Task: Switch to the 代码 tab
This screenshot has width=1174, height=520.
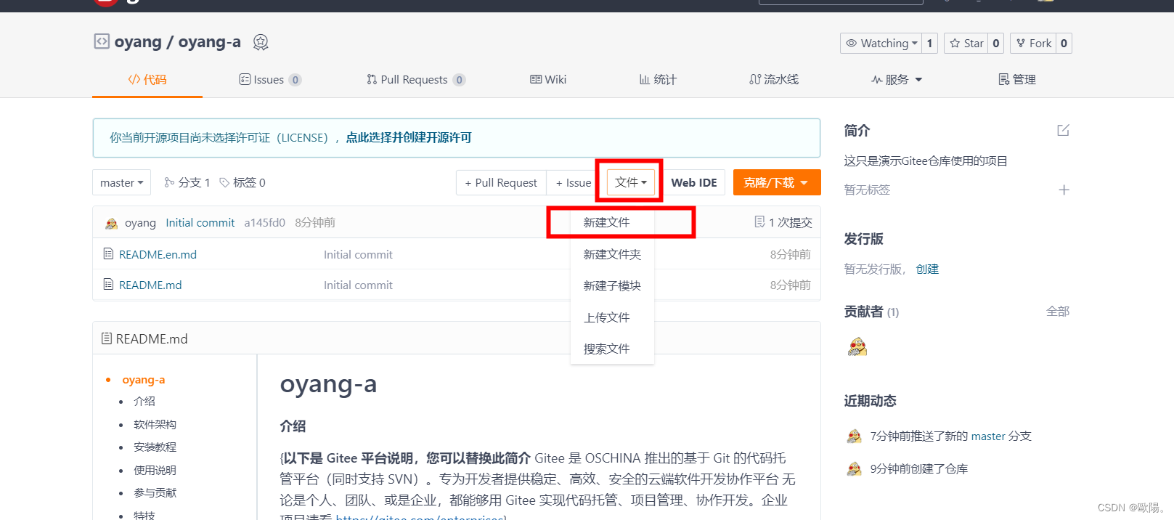Action: [x=147, y=79]
